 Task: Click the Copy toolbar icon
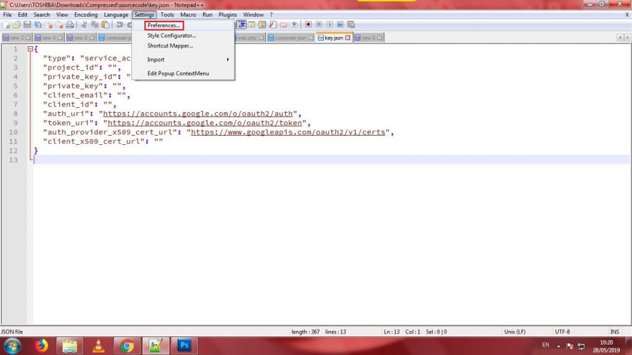[94, 25]
